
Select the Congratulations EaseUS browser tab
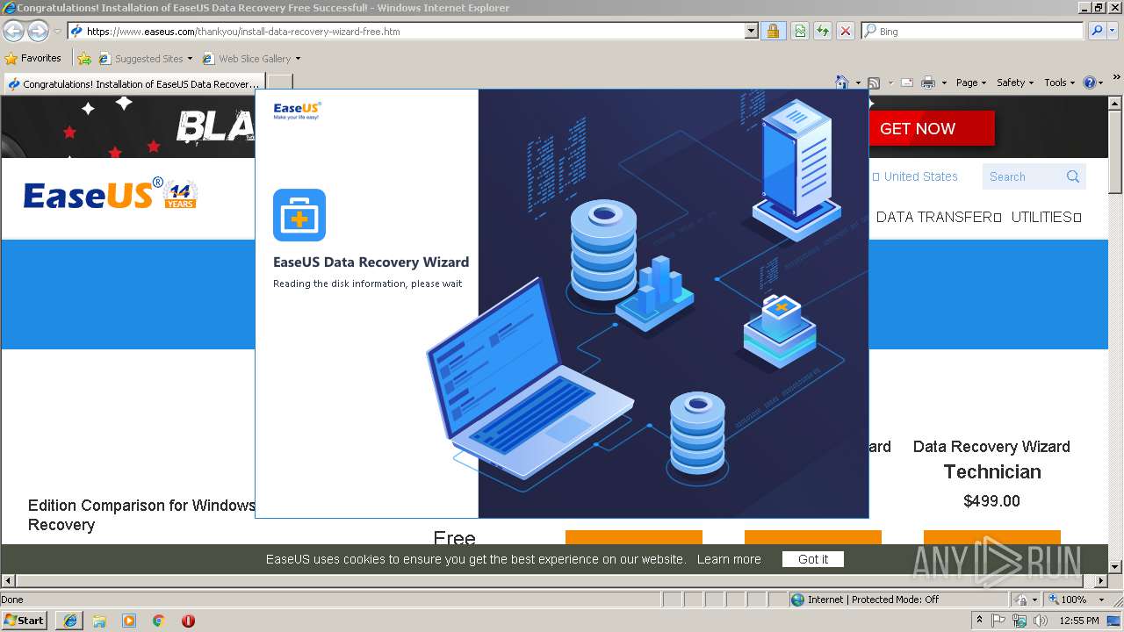coord(133,84)
